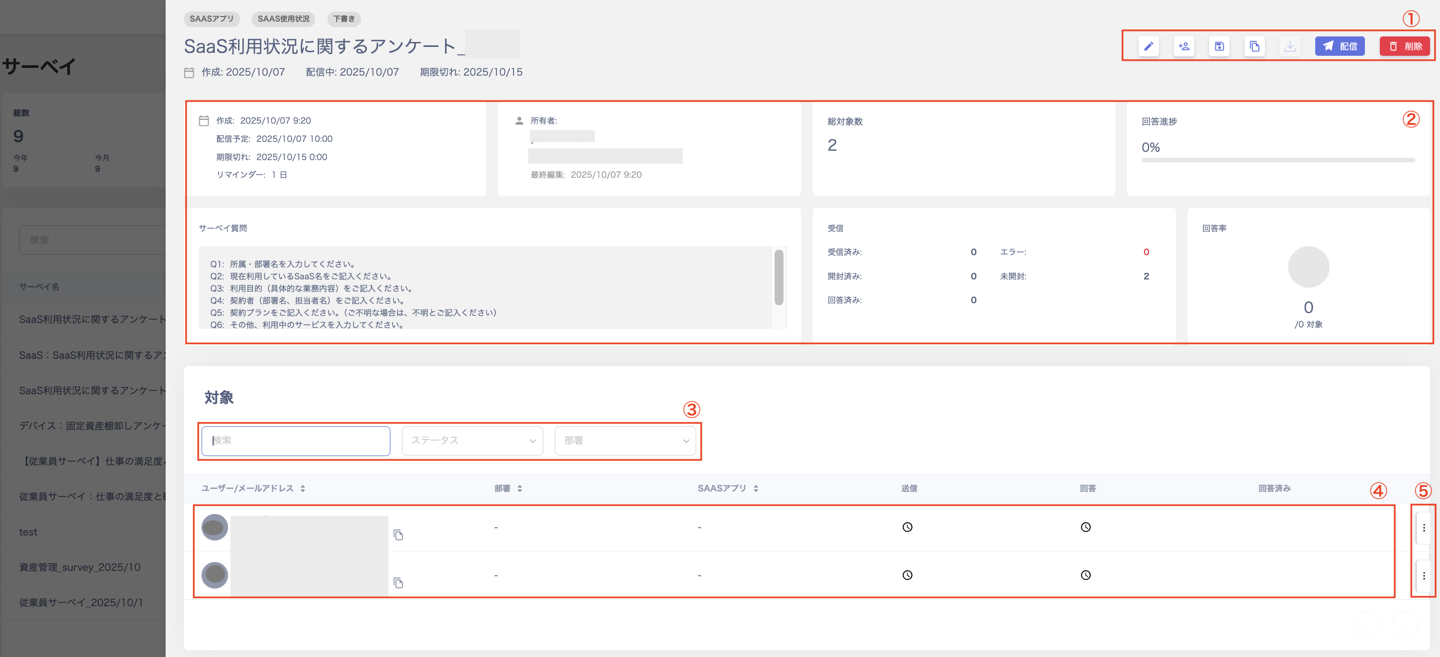This screenshot has height=657, width=1440.
Task: Open first row's three-dot menu
Action: pos(1423,527)
